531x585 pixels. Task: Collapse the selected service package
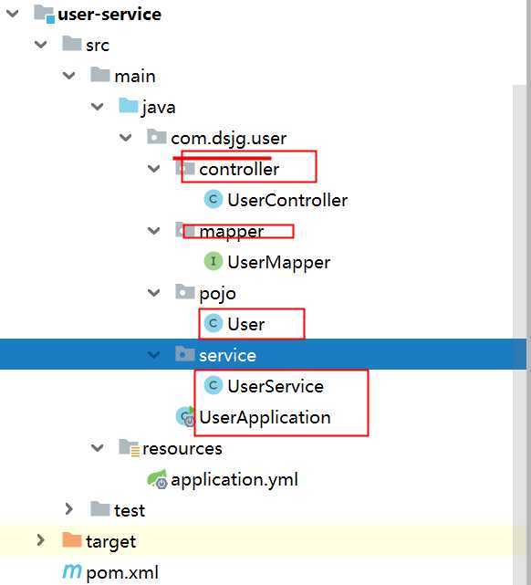tap(154, 355)
